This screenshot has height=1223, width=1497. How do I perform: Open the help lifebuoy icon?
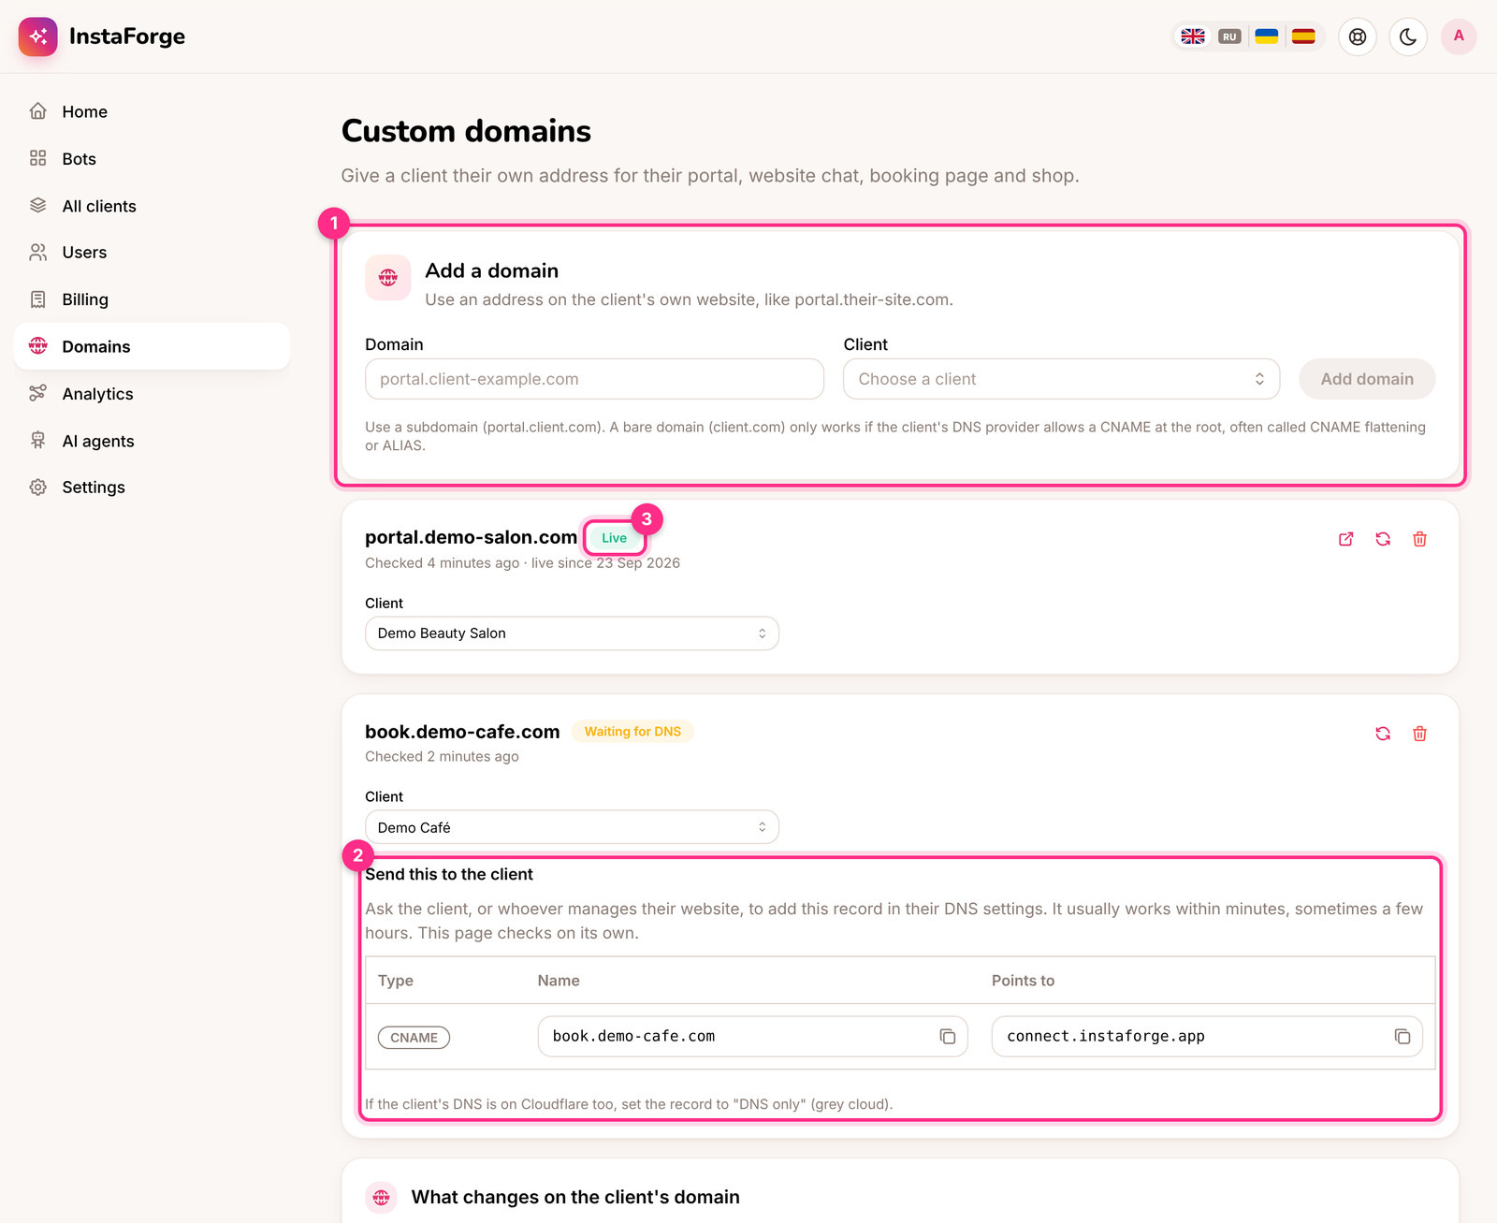click(1358, 36)
